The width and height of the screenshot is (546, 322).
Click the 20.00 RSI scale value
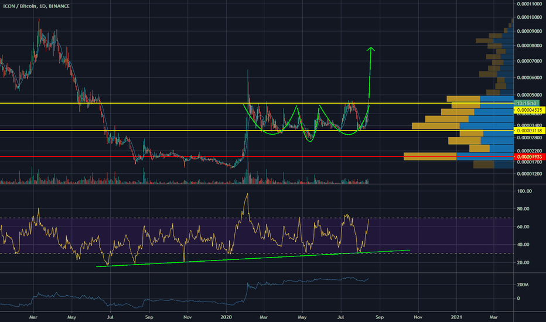pos(523,262)
